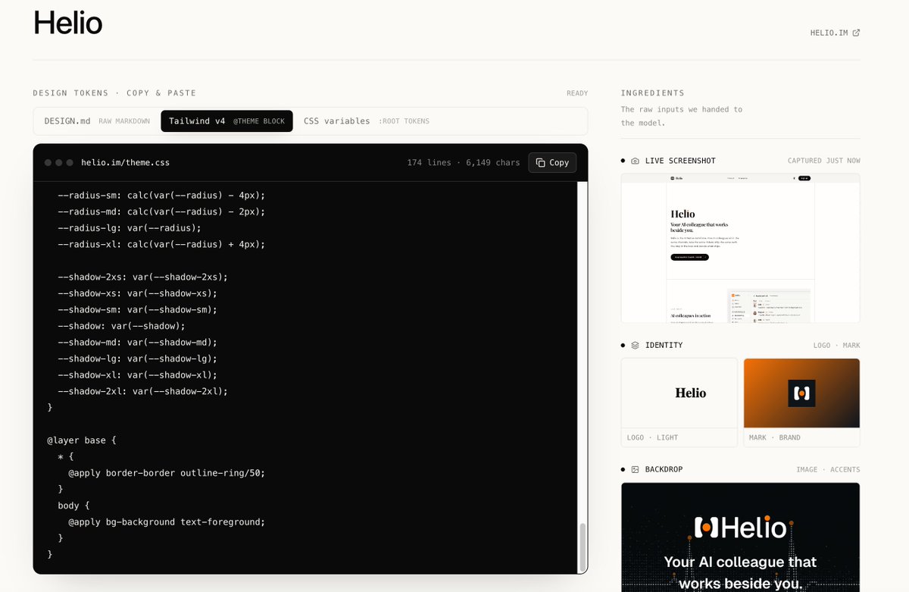Click the '@layer base {' code line
This screenshot has width=909, height=592.
82,440
